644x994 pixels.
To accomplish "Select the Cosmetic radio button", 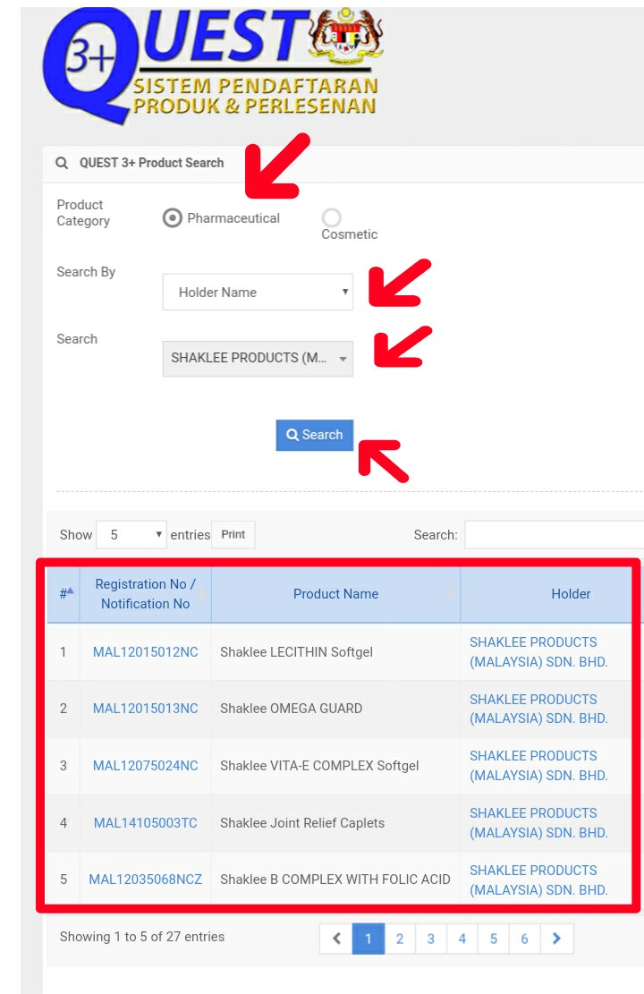I will click(332, 217).
